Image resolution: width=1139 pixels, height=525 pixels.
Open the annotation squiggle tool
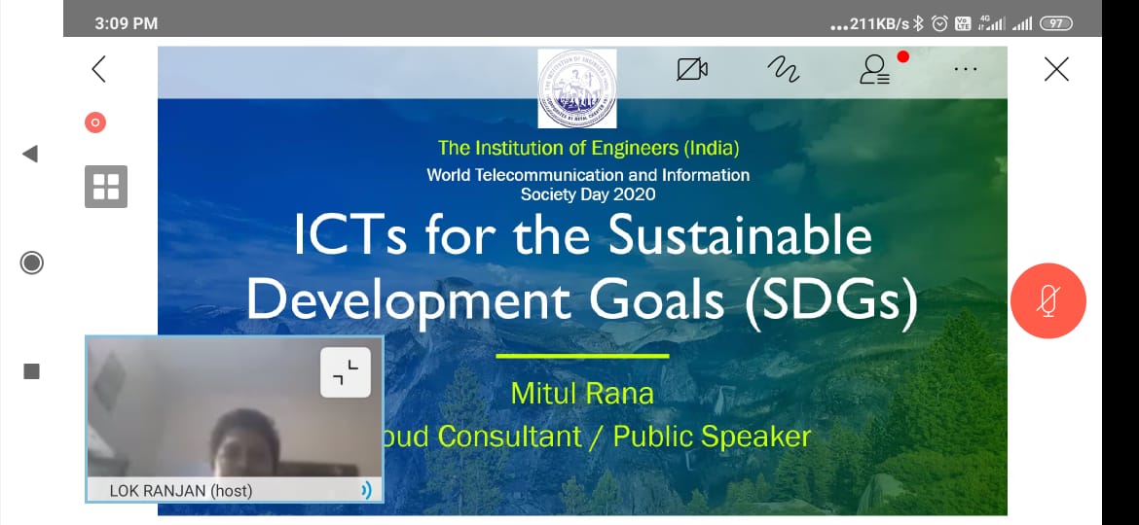pos(783,69)
